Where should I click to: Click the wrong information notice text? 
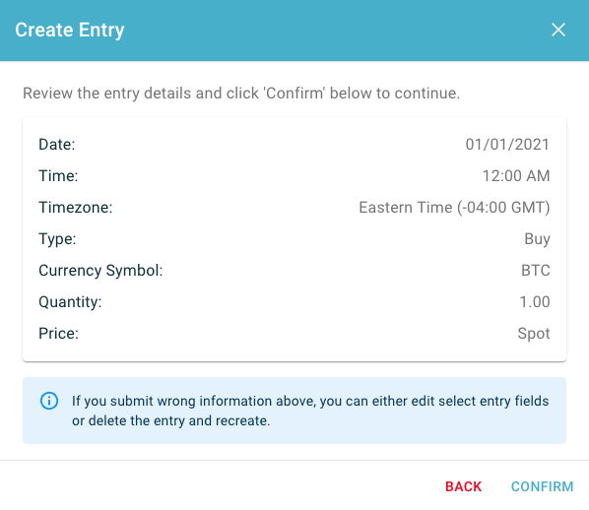pyautogui.click(x=310, y=411)
